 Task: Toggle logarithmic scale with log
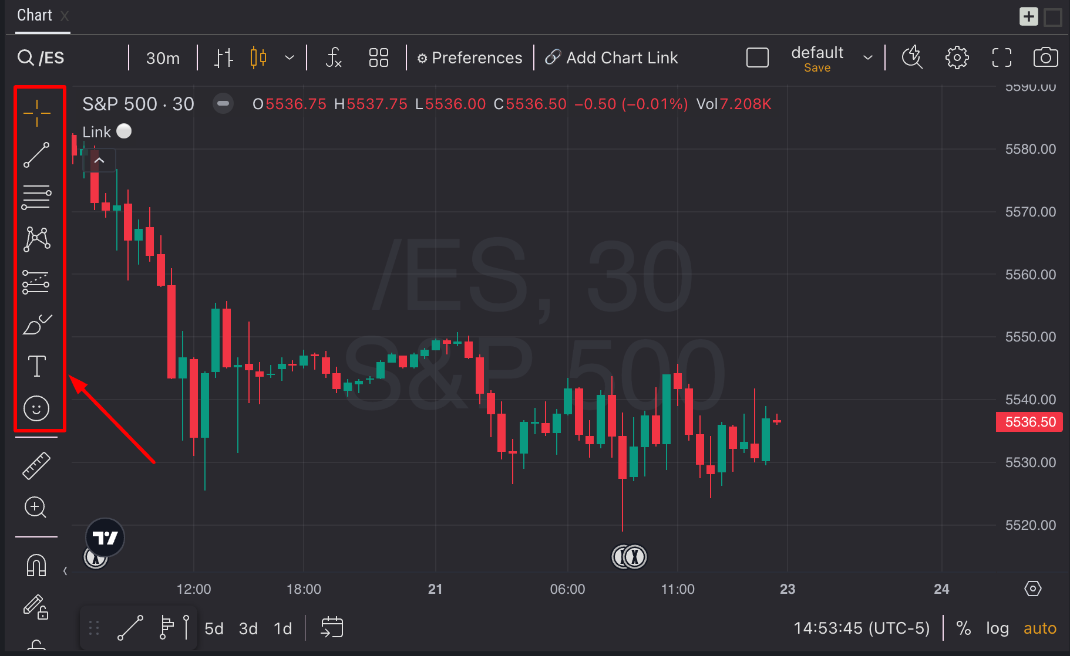tap(997, 628)
